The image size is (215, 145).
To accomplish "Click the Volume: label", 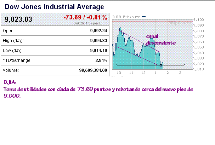I will 11,70.
